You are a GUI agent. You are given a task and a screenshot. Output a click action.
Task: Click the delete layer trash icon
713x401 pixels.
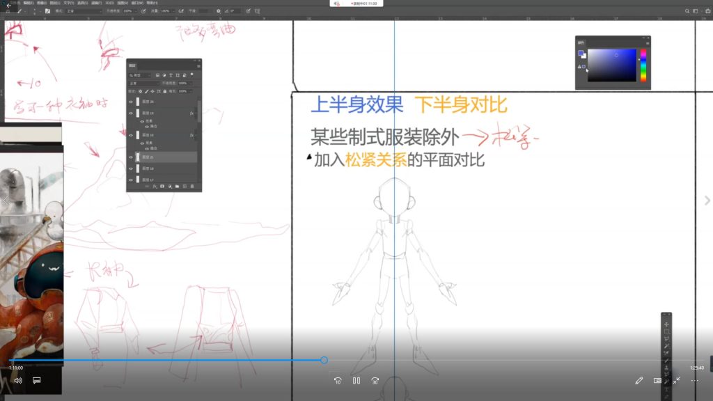click(x=192, y=187)
